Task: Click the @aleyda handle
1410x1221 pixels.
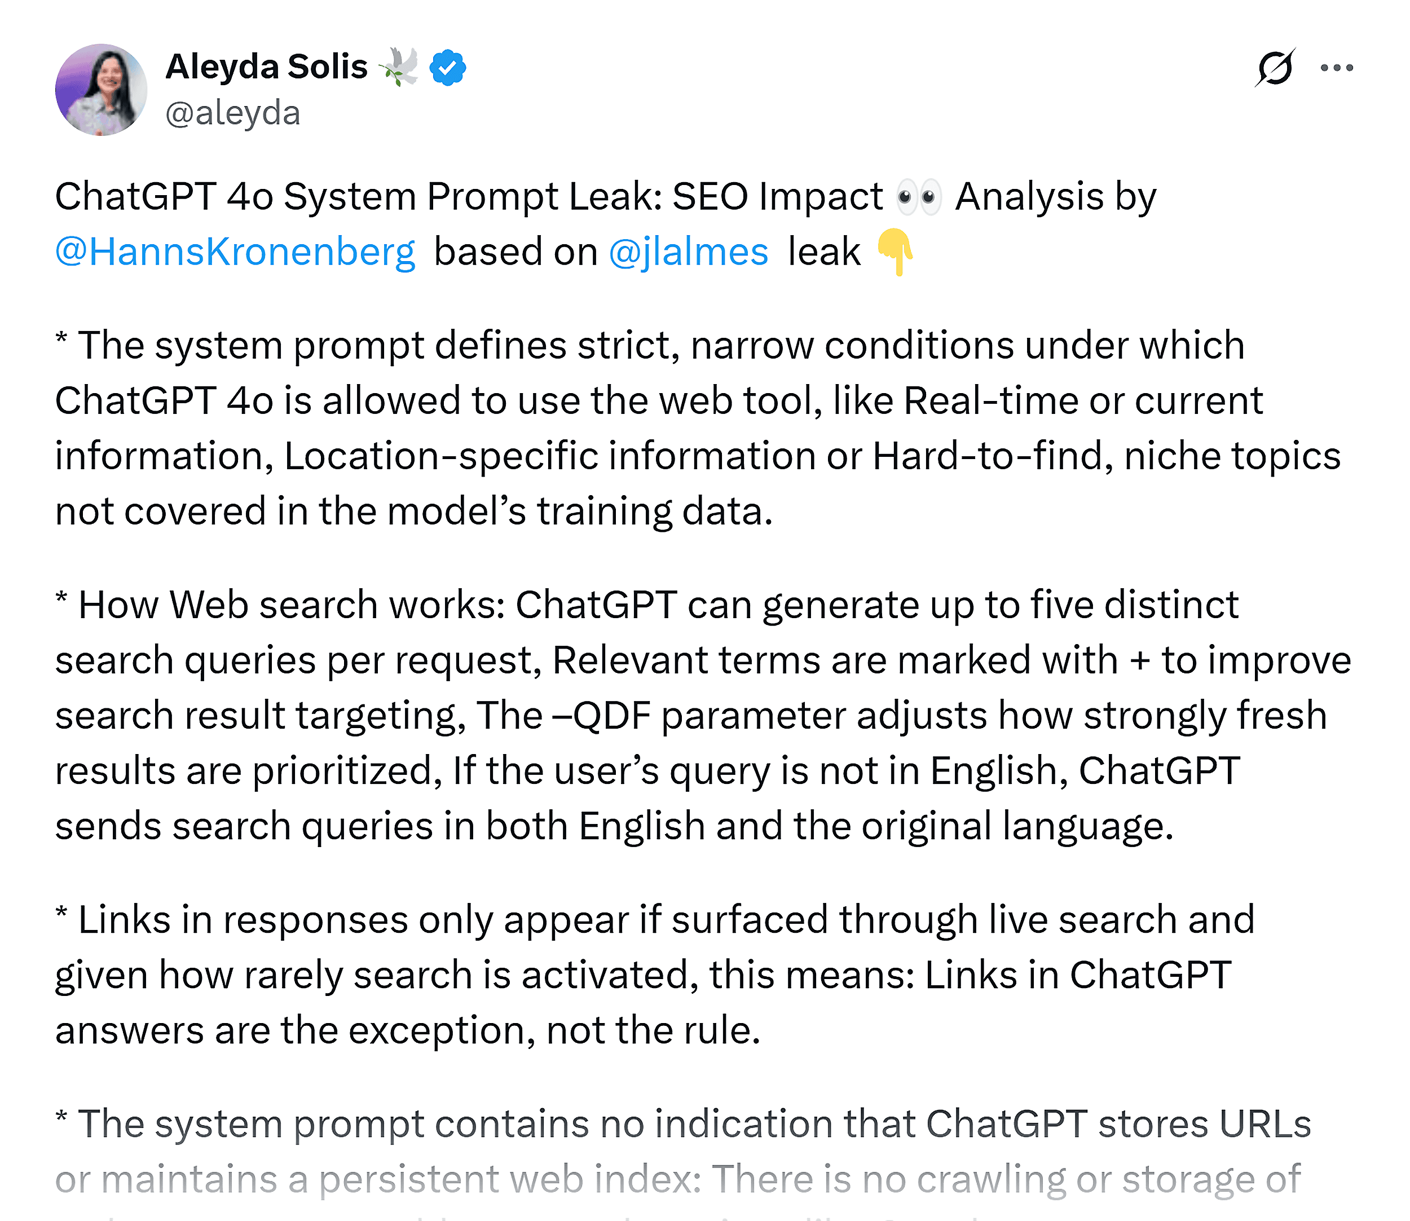Action: [x=232, y=113]
